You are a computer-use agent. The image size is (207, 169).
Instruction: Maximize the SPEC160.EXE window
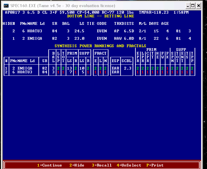point(193,6)
